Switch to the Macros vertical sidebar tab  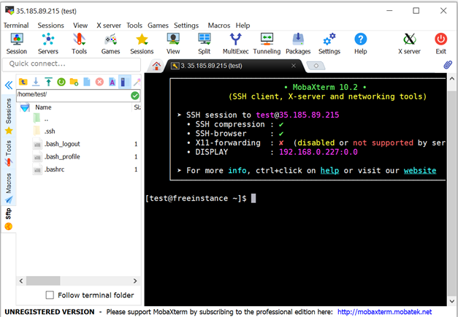(9, 188)
